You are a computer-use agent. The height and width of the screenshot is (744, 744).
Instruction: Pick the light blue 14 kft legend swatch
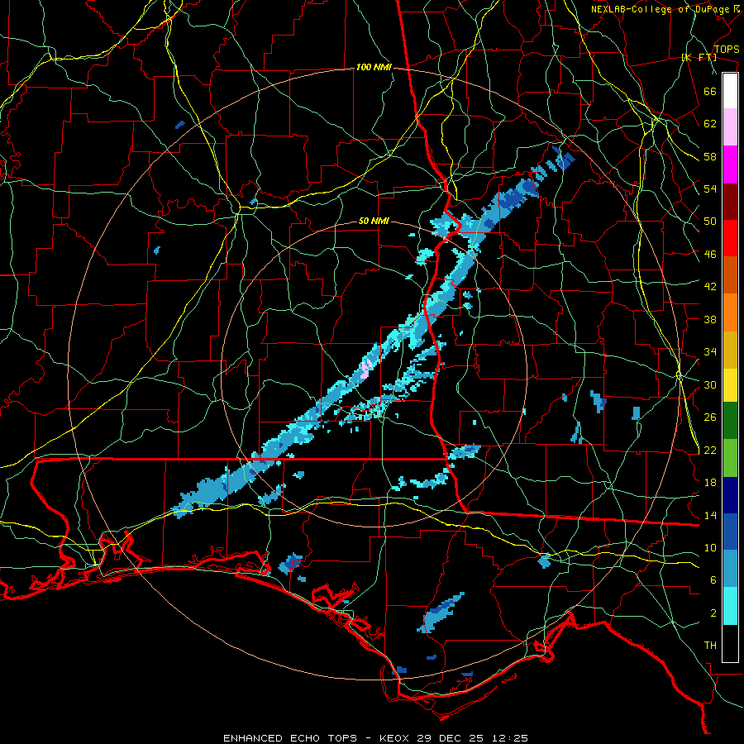[730, 569]
